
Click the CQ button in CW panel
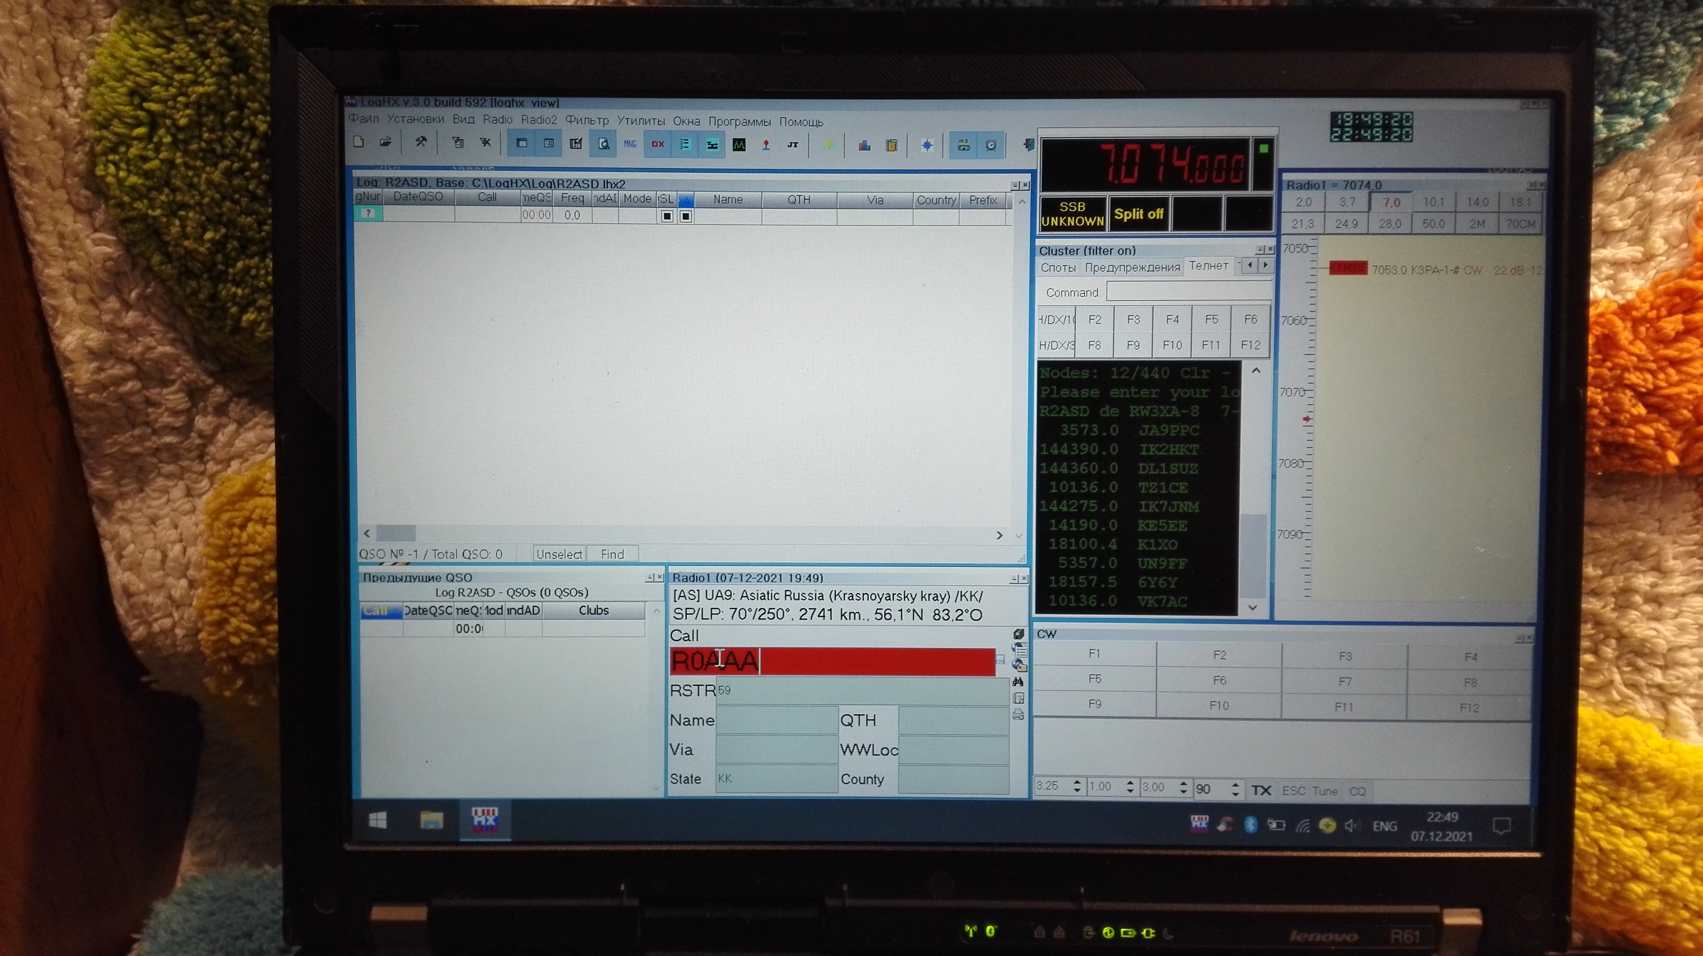tap(1357, 791)
